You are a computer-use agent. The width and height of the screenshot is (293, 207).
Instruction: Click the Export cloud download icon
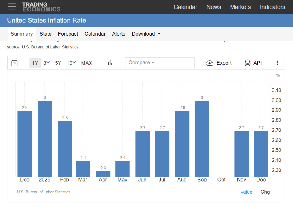click(210, 63)
